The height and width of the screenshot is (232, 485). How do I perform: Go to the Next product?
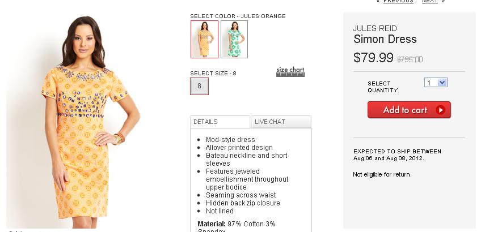click(429, 1)
